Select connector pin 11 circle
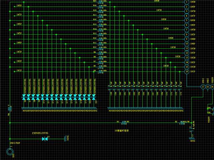This screenshot has height=160, width=214. coord(187,48)
